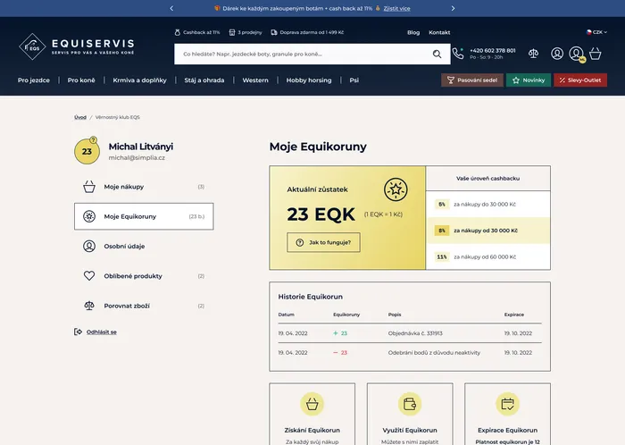Click 'Expirace Equikorun' calendar icon

[x=507, y=404]
